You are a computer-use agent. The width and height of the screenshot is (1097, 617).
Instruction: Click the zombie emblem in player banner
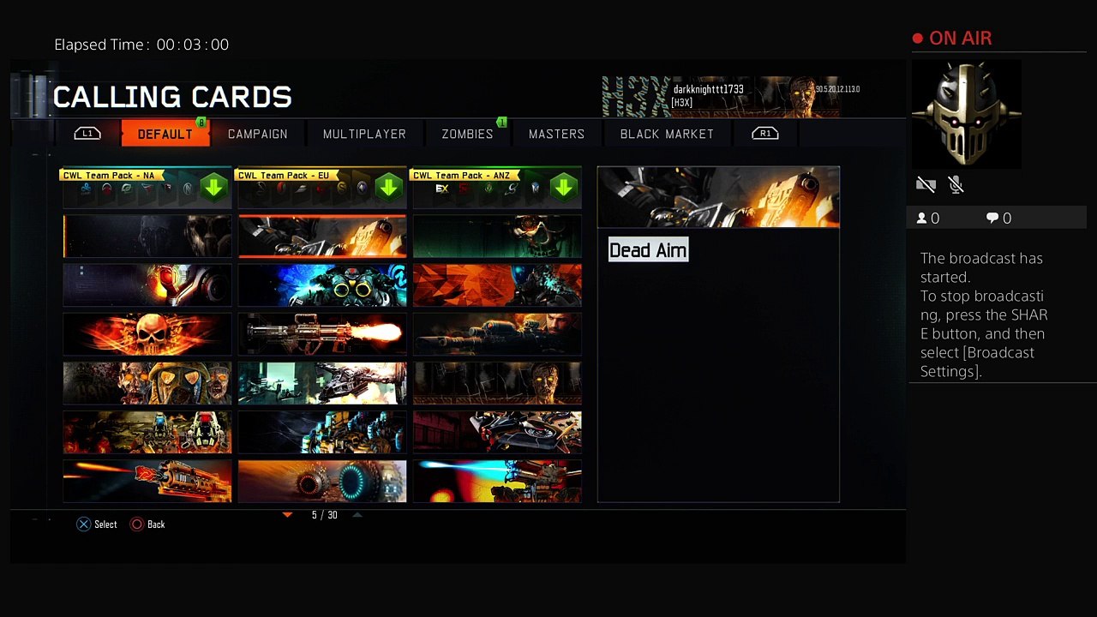[x=803, y=96]
